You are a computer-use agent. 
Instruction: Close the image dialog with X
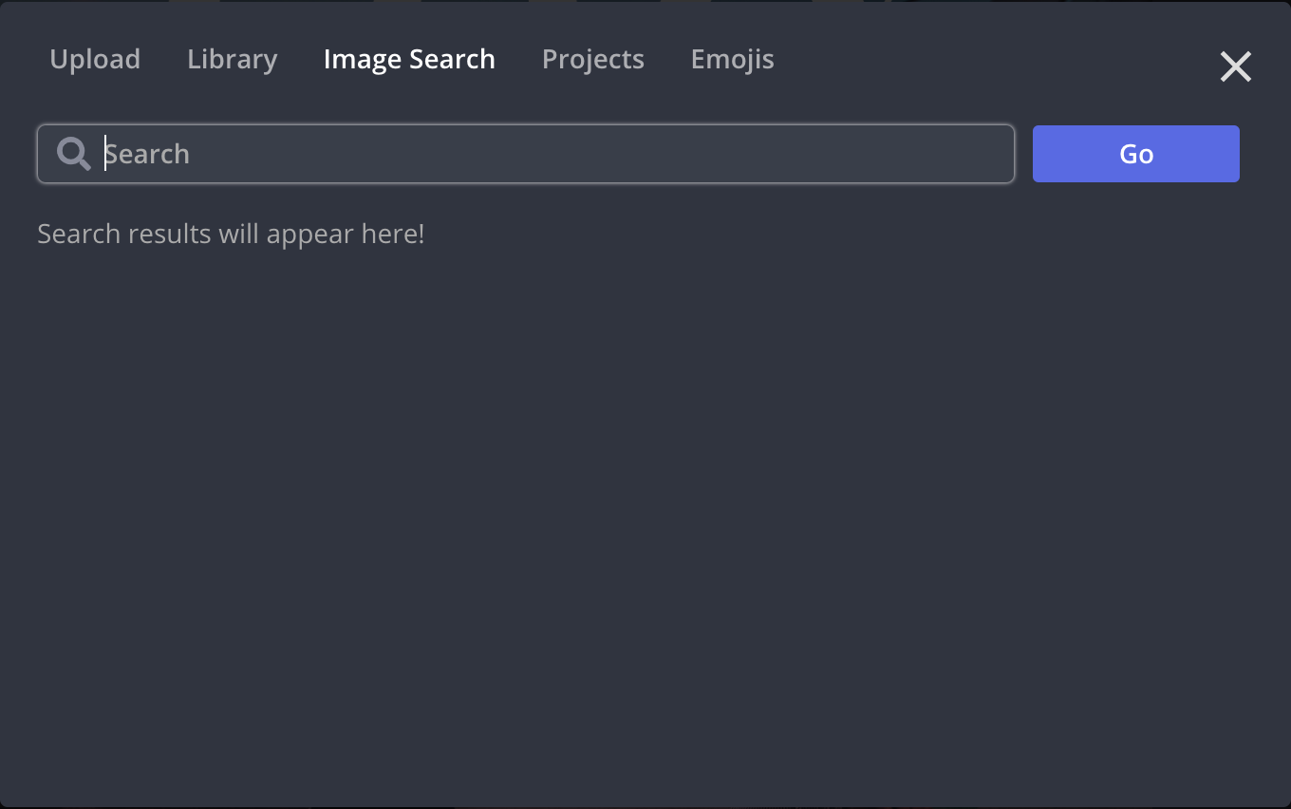1235,66
